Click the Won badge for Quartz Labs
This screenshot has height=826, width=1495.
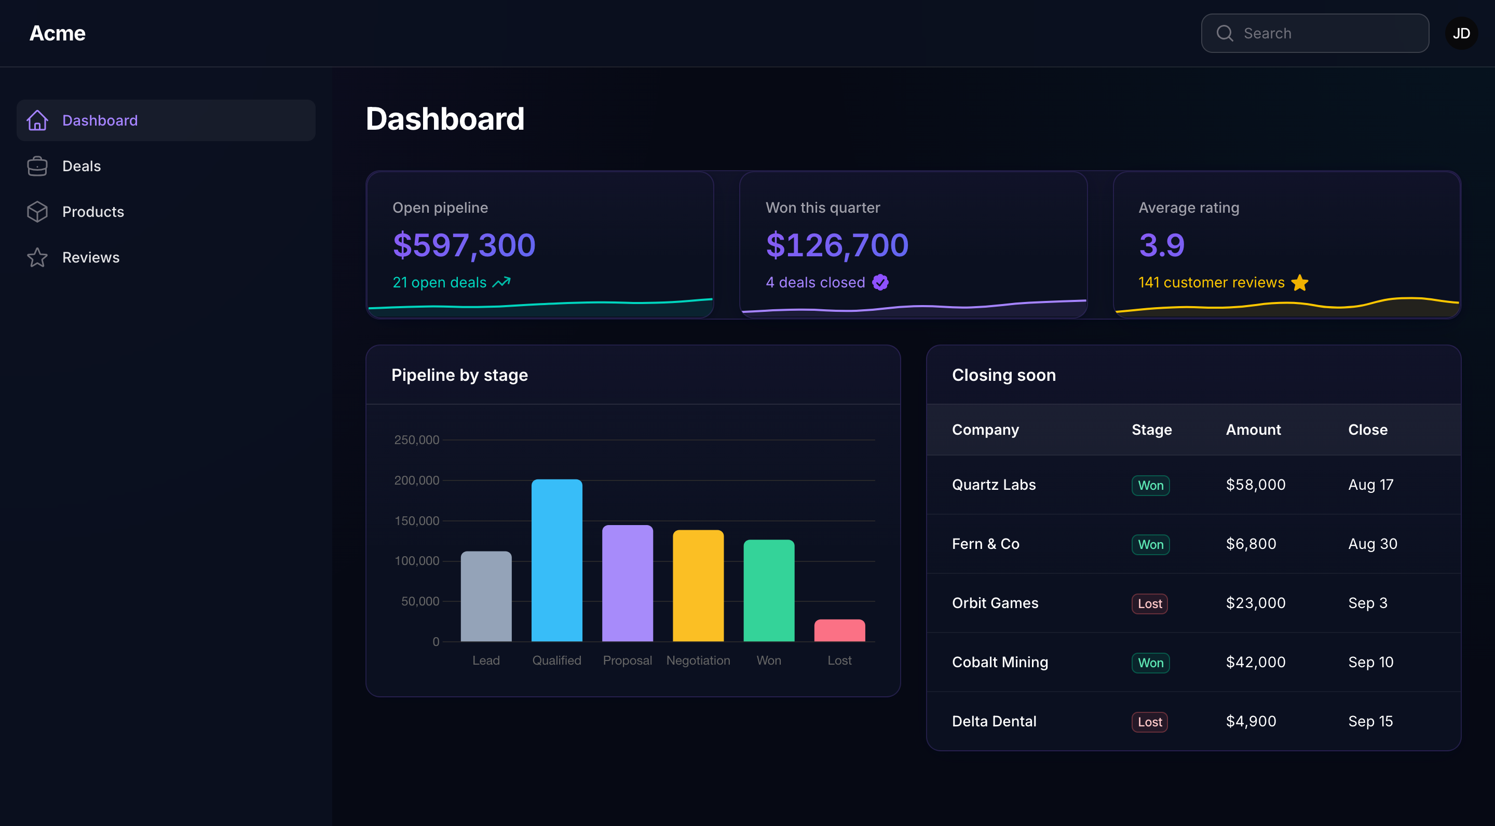click(1150, 486)
